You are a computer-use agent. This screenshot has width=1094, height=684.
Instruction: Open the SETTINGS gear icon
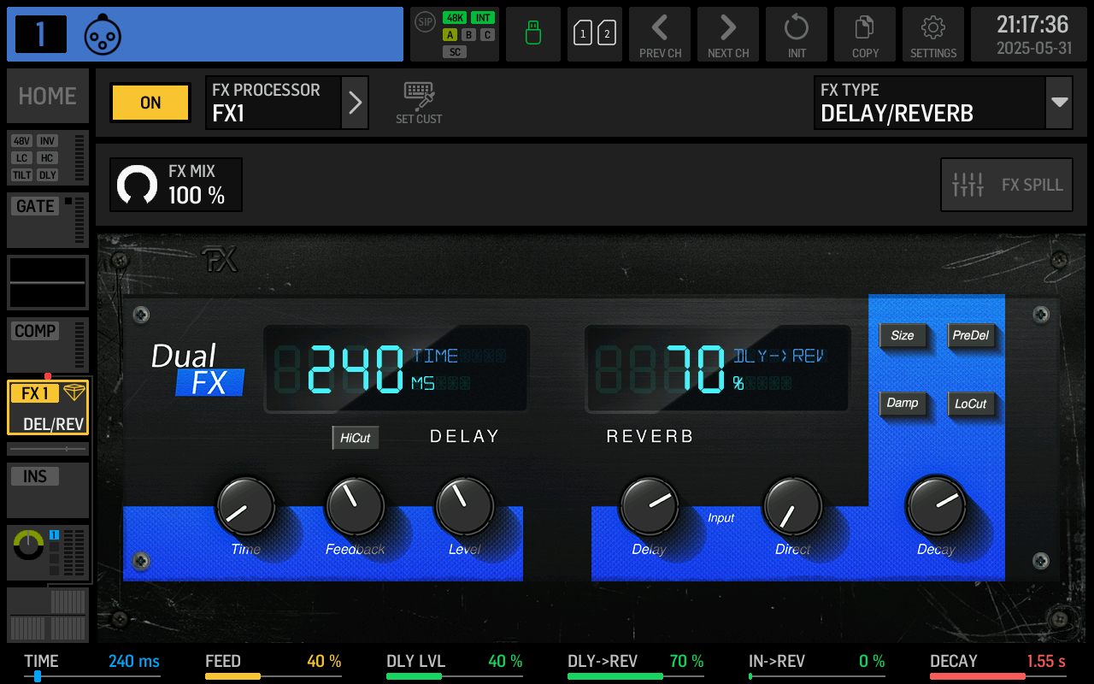[932, 34]
